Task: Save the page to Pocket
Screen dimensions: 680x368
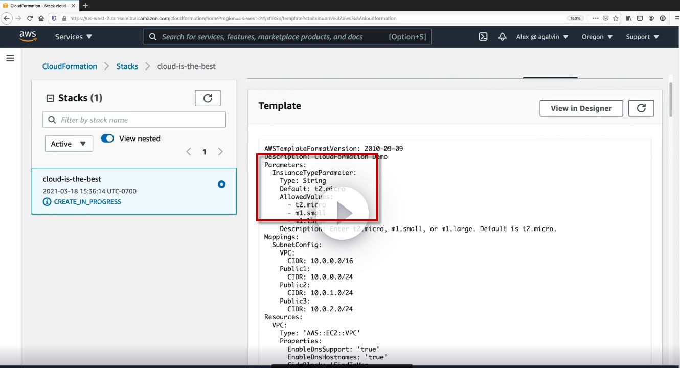Action: point(605,18)
